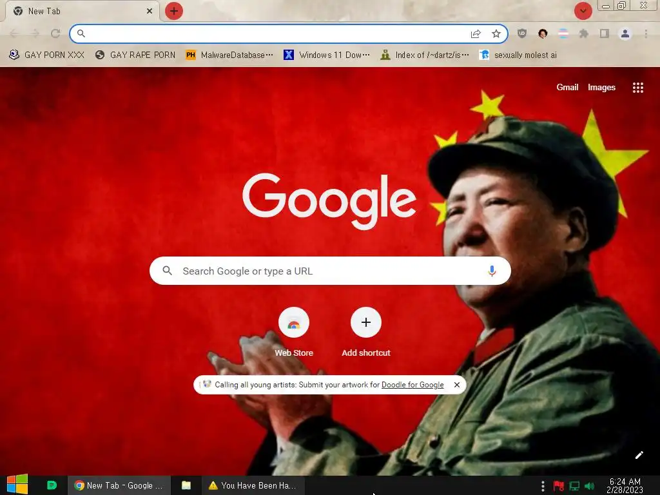Open the portrait avatar extension icon
The height and width of the screenshot is (495, 660).
click(x=543, y=34)
